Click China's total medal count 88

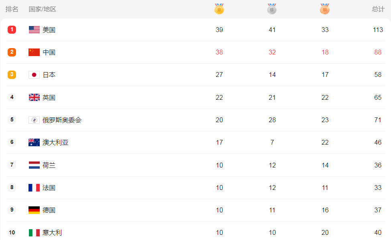377,52
